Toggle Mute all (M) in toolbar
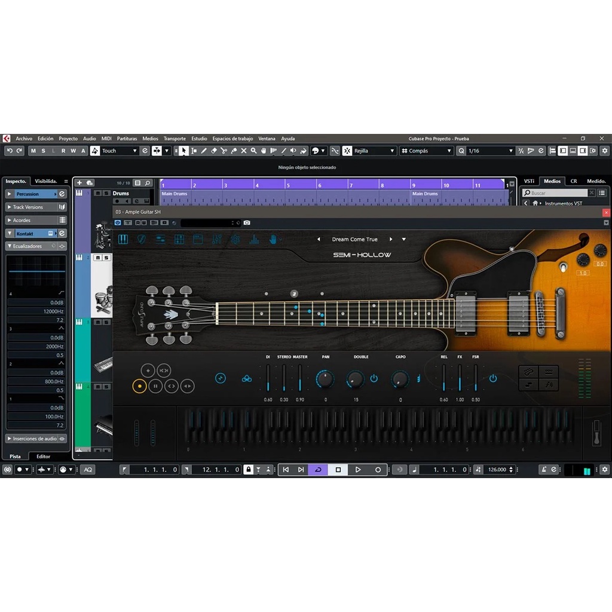The height and width of the screenshot is (612, 612). [x=33, y=151]
